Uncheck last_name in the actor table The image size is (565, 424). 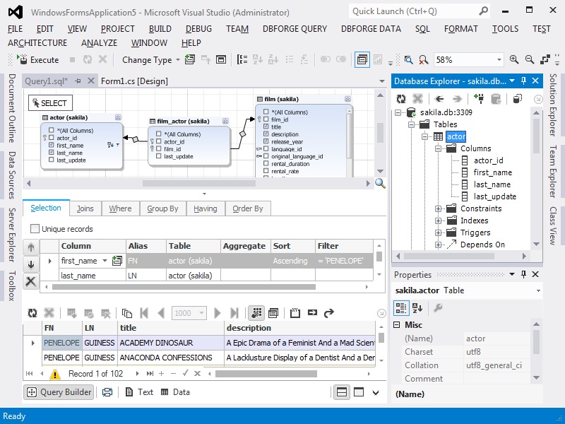(x=51, y=153)
